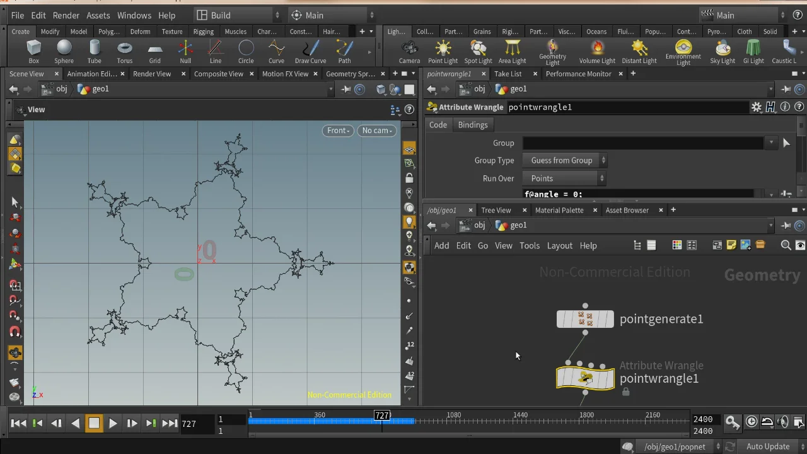Switch to the Bindings tab
The width and height of the screenshot is (807, 454).
473,125
